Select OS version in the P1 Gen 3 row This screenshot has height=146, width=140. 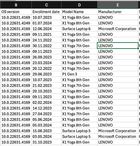(16, 74)
